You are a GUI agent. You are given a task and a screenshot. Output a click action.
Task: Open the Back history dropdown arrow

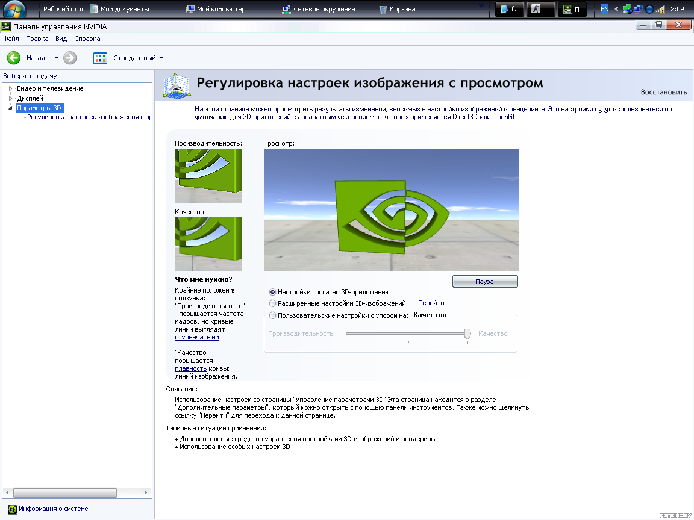(x=57, y=58)
